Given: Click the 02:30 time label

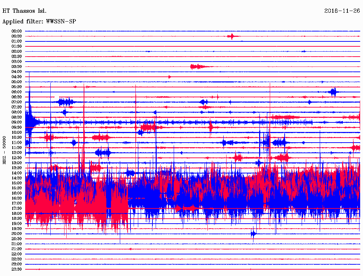Looking at the screenshot, I should 17,57.
